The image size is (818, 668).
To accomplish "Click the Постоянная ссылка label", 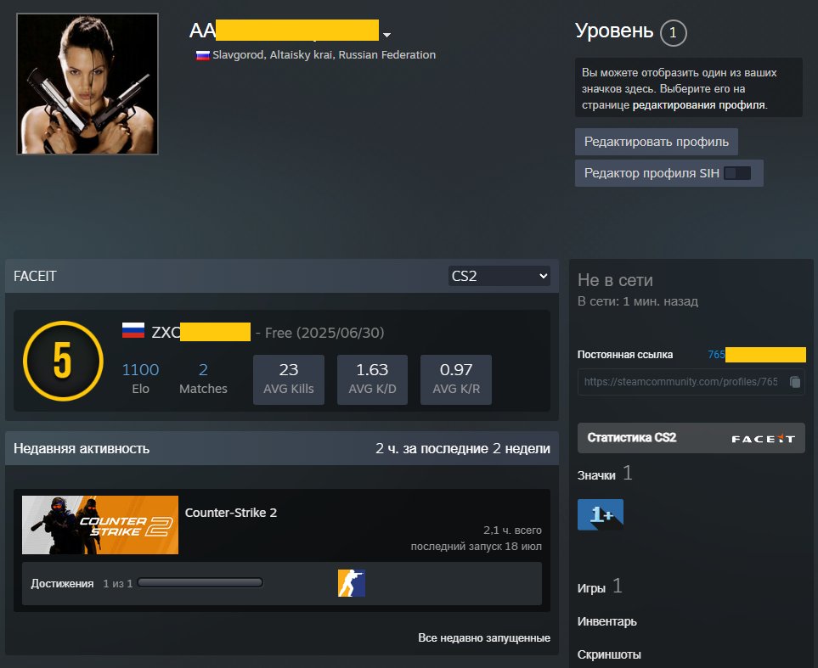I will [625, 355].
